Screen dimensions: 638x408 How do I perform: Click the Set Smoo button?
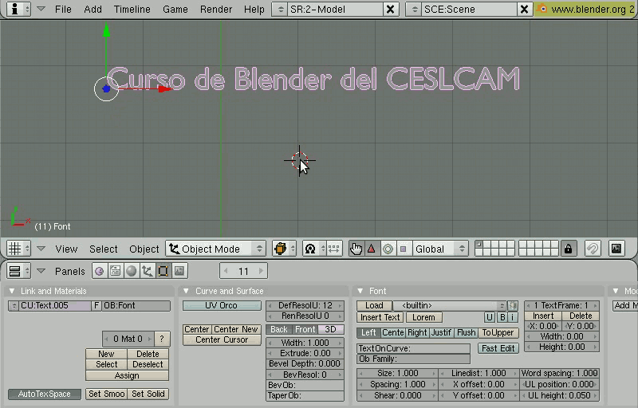pyautogui.click(x=106, y=394)
